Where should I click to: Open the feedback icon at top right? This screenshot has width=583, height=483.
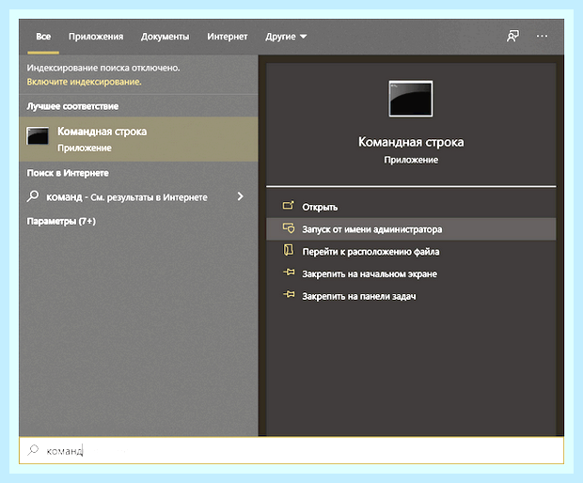coord(512,36)
